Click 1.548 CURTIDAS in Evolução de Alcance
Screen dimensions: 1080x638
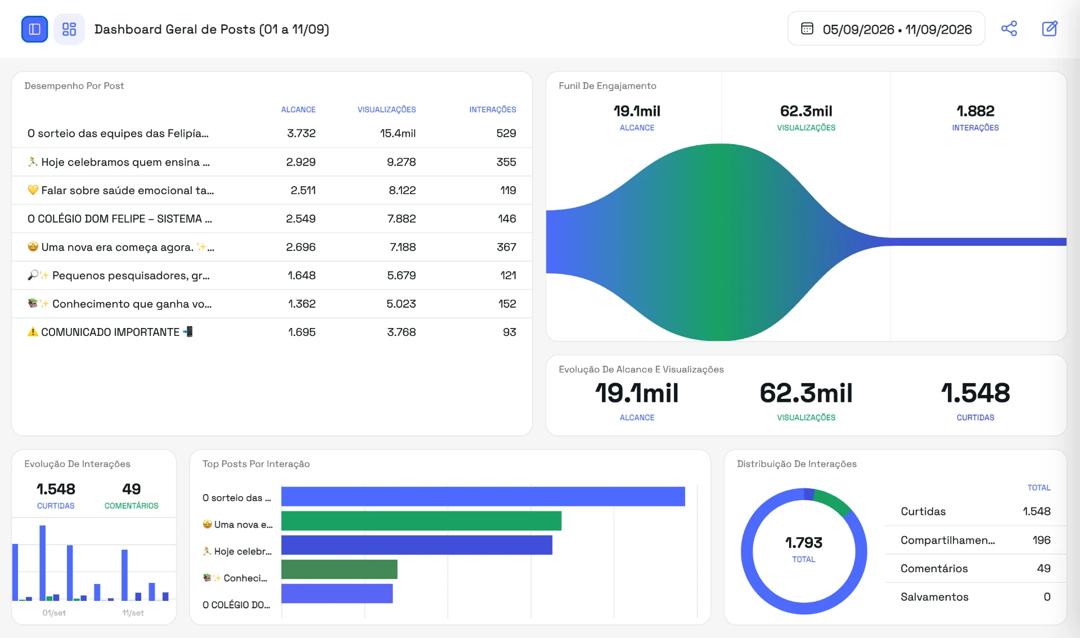click(975, 401)
